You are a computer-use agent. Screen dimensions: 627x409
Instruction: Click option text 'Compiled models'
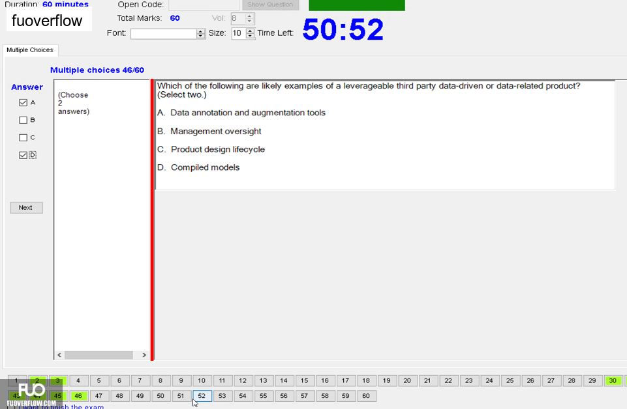205,167
